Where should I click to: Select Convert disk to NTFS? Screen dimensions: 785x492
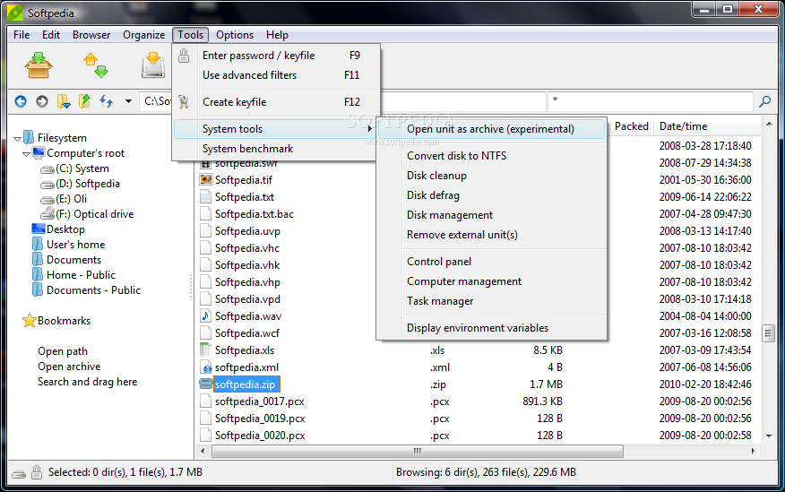point(491,156)
